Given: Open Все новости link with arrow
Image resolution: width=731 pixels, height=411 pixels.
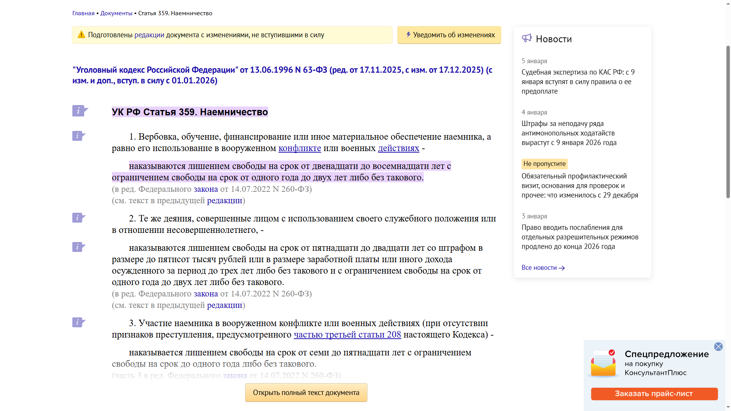Looking at the screenshot, I should tap(543, 268).
